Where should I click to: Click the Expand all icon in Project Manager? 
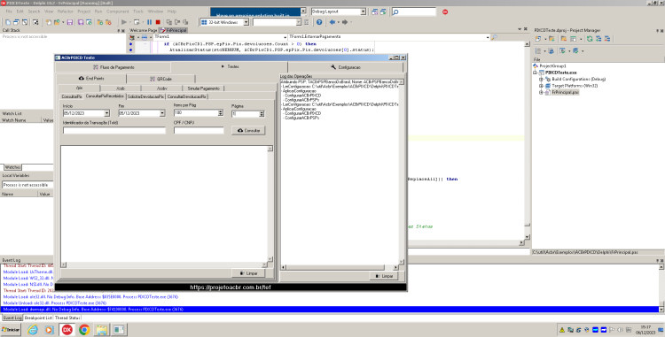tap(598, 39)
